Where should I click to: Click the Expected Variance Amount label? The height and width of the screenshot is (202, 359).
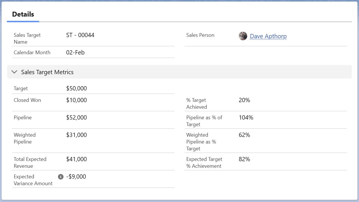[x=33, y=180]
